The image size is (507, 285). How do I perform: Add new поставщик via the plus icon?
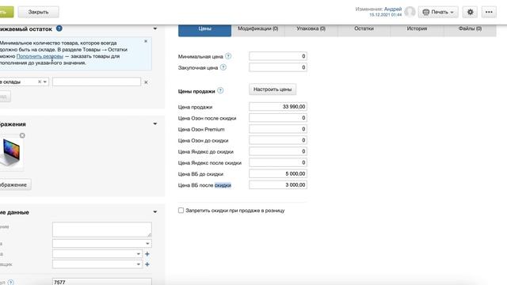pyautogui.click(x=147, y=264)
